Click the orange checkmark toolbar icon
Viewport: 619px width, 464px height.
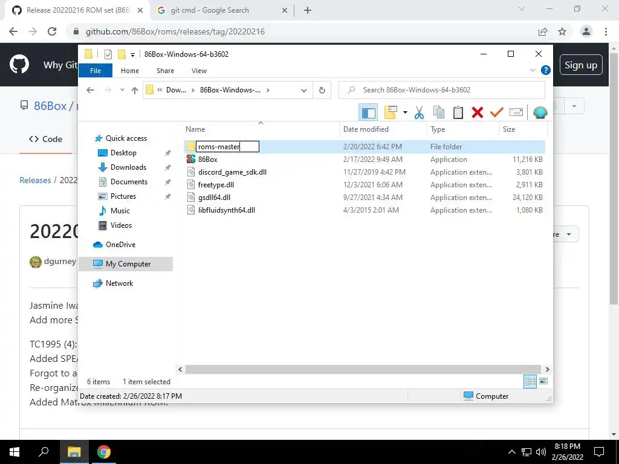(x=497, y=112)
